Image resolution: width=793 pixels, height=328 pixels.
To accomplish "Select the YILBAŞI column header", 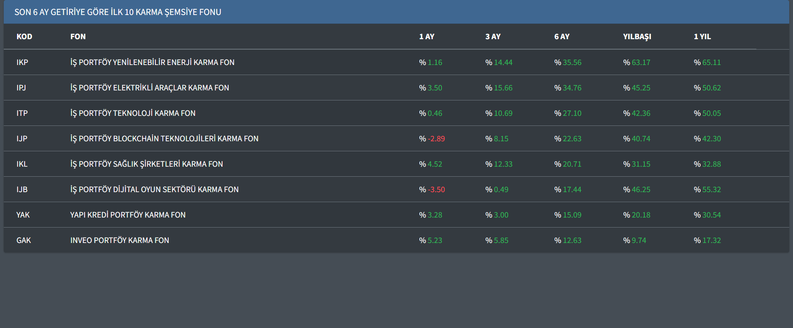I will click(x=637, y=37).
